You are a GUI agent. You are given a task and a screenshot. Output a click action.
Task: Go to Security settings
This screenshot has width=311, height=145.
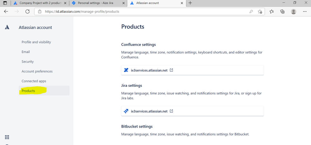click(27, 62)
